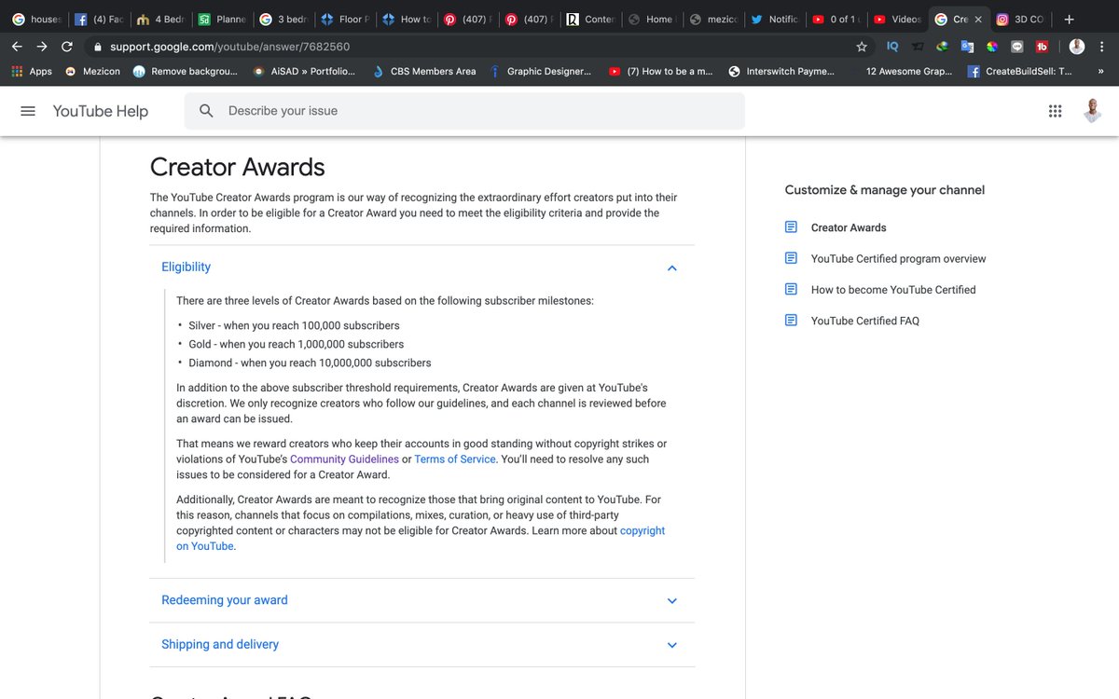Open the Interswitch Payment bookmark
The image size is (1119, 699).
pos(781,71)
